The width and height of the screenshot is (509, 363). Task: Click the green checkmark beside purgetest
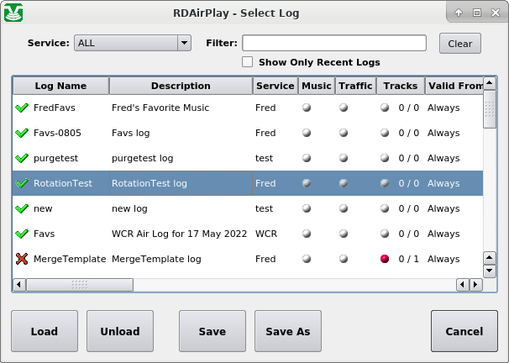pyautogui.click(x=22, y=158)
